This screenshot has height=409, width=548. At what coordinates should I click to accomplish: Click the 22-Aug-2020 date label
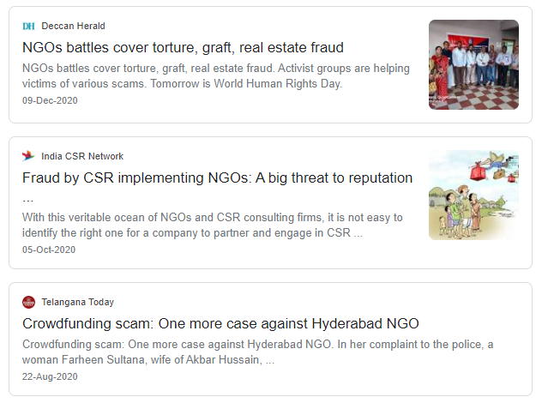[49, 377]
